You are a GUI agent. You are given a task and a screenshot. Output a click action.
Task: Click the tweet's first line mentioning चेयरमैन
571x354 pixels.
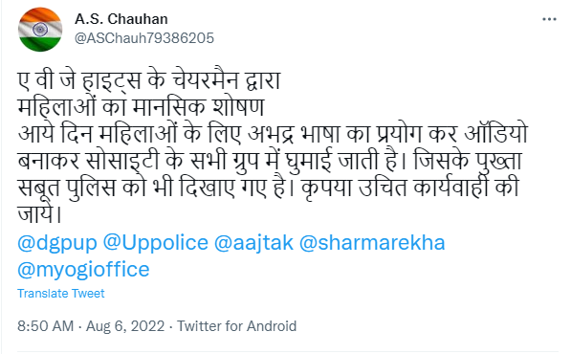pyautogui.click(x=149, y=80)
